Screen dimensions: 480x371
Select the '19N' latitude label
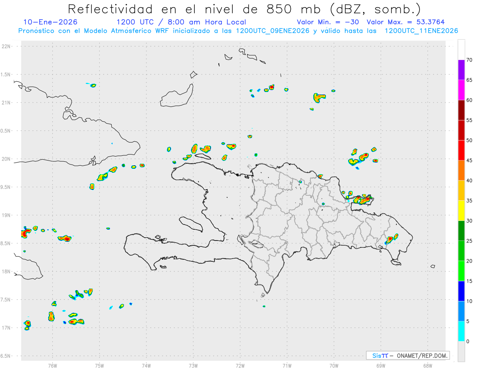coord(6,215)
